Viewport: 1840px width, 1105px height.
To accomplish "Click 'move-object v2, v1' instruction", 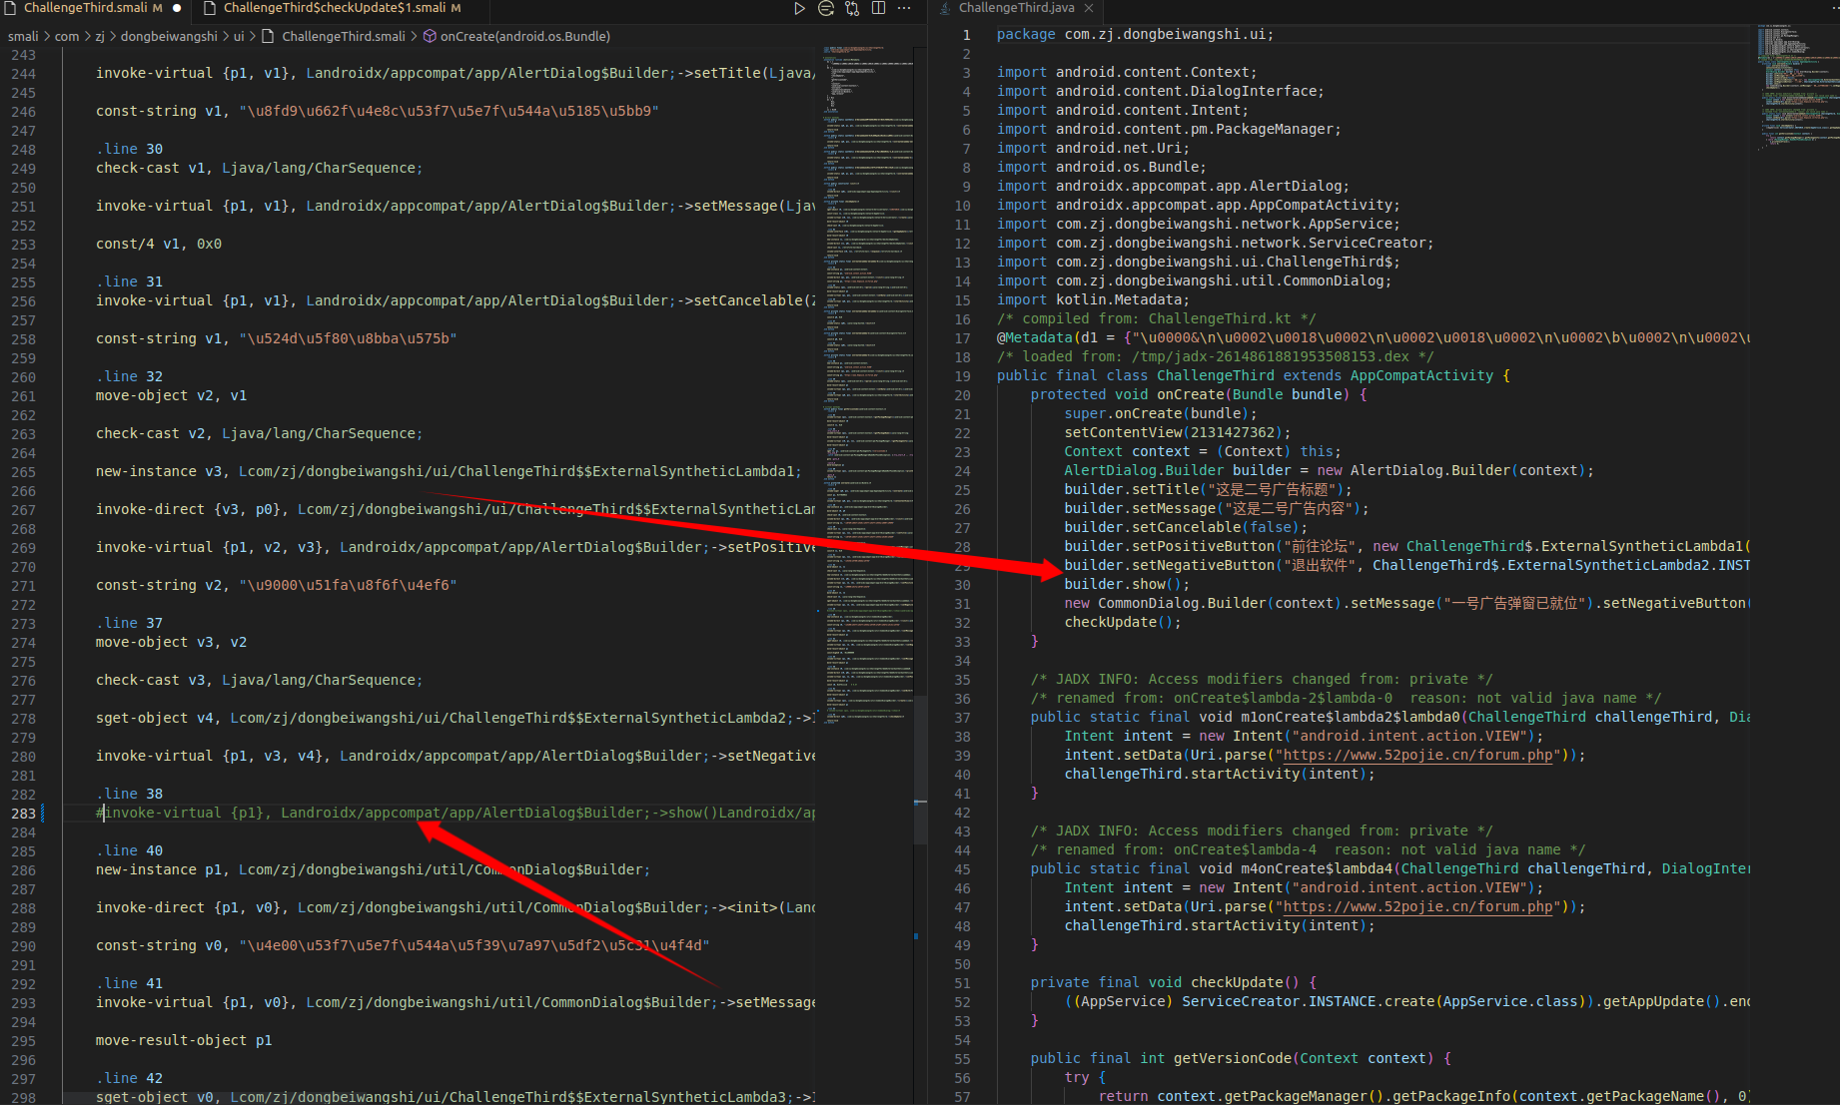I will pyautogui.click(x=171, y=396).
